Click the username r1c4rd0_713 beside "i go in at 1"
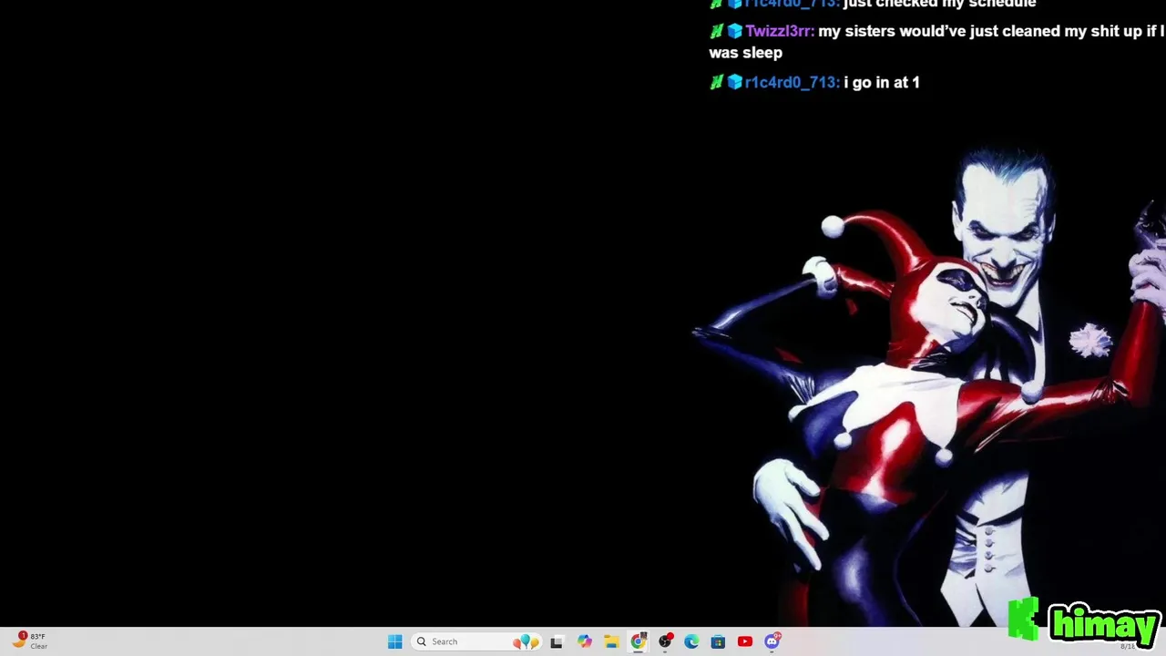This screenshot has width=1166, height=656. coord(792,82)
